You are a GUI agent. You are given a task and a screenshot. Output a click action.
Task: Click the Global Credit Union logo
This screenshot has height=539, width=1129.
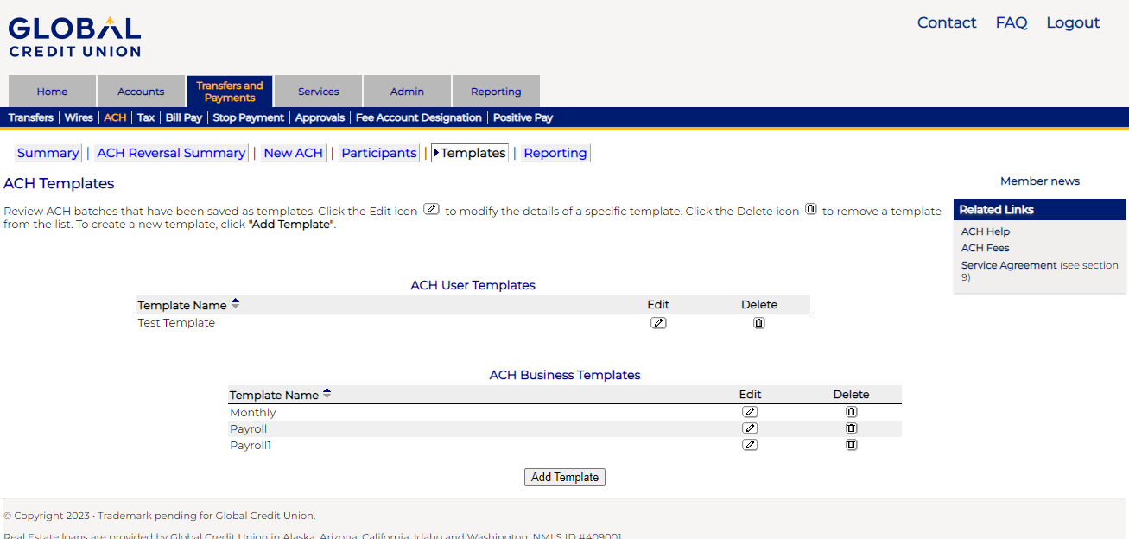pyautogui.click(x=74, y=37)
